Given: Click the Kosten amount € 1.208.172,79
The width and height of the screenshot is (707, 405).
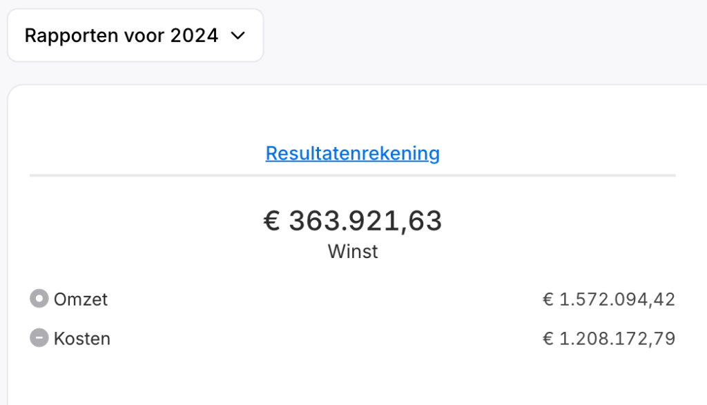Looking at the screenshot, I should (608, 339).
